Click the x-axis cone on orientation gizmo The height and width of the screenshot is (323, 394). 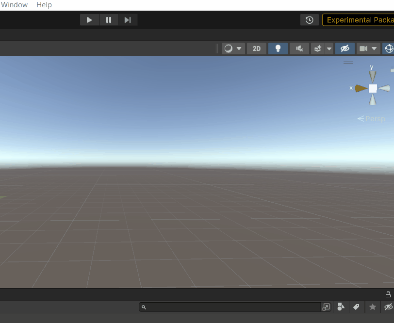tap(361, 88)
